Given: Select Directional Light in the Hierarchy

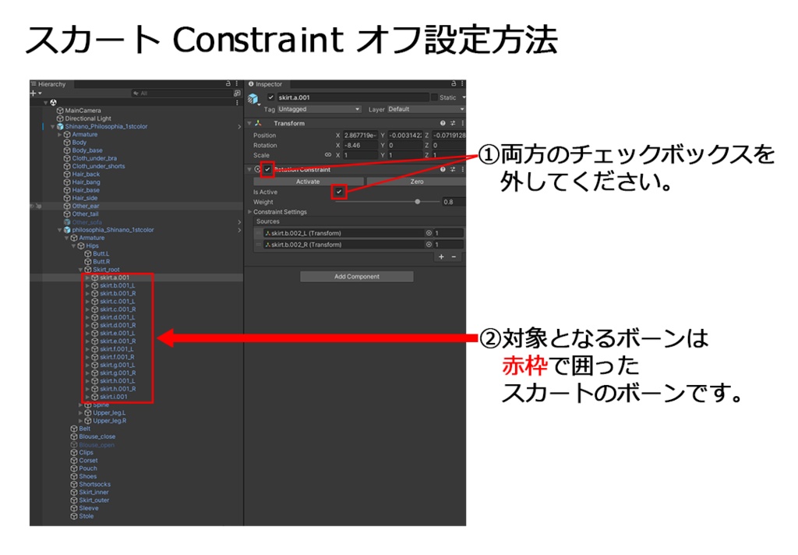Looking at the screenshot, I should click(88, 118).
